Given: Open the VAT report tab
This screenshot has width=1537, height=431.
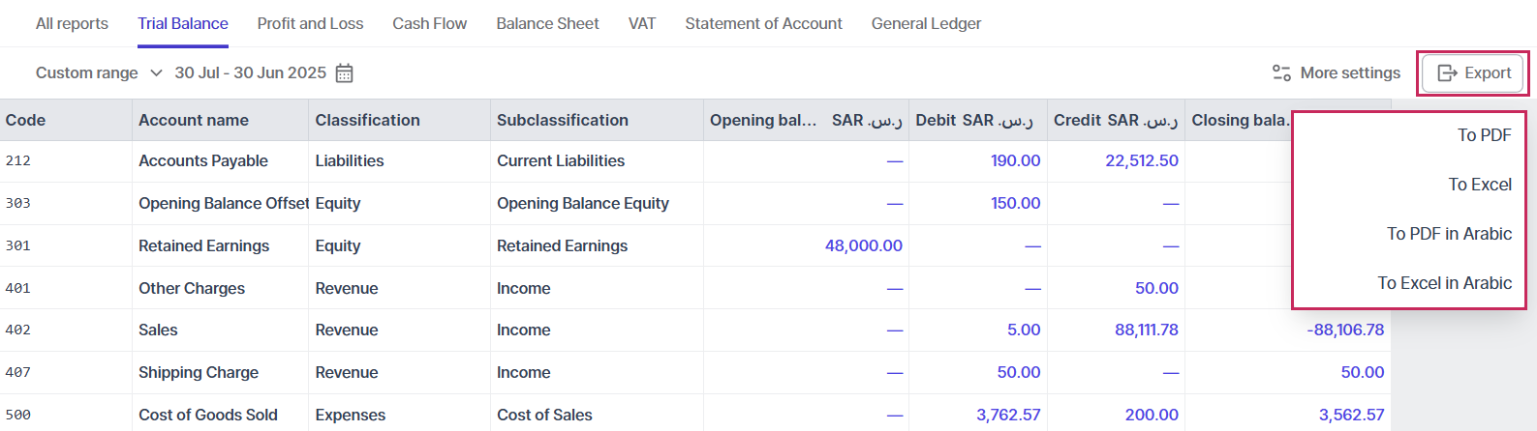Looking at the screenshot, I should (642, 23).
